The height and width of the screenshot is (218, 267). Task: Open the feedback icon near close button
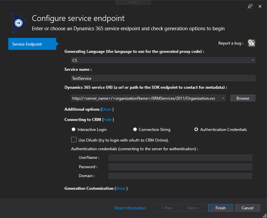(x=250, y=6)
